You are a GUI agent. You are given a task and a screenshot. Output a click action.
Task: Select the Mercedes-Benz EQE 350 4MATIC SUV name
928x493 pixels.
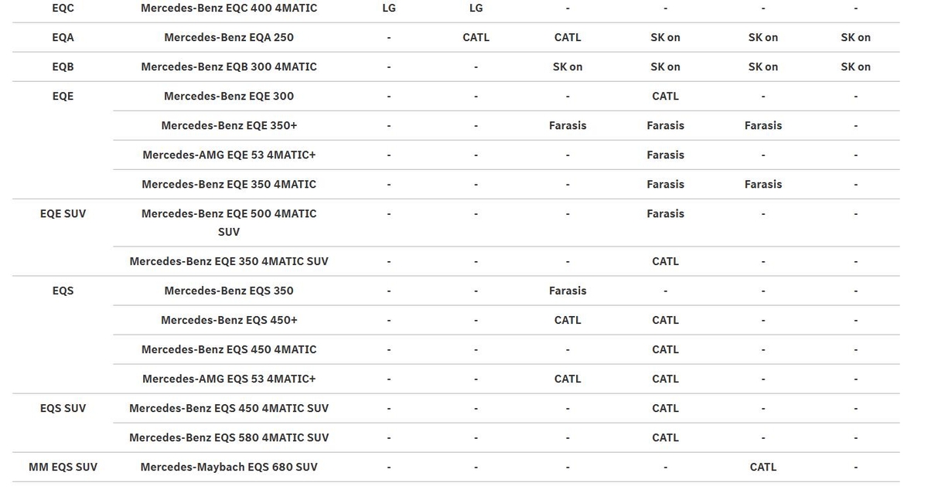click(228, 261)
